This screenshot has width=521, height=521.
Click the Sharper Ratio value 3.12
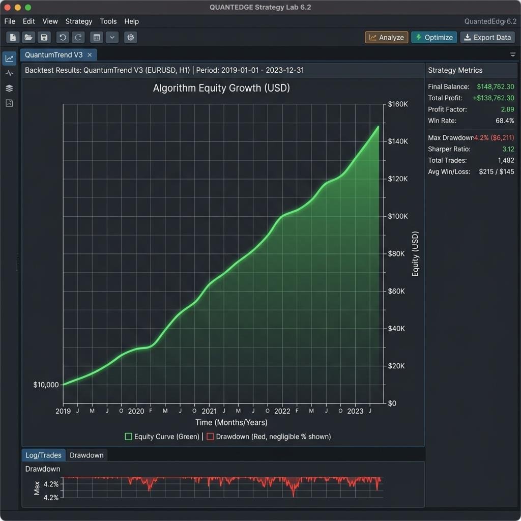tap(508, 149)
